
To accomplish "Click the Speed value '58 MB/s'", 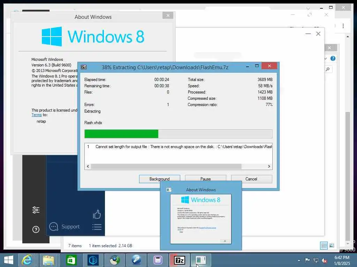I will pyautogui.click(x=265, y=86).
